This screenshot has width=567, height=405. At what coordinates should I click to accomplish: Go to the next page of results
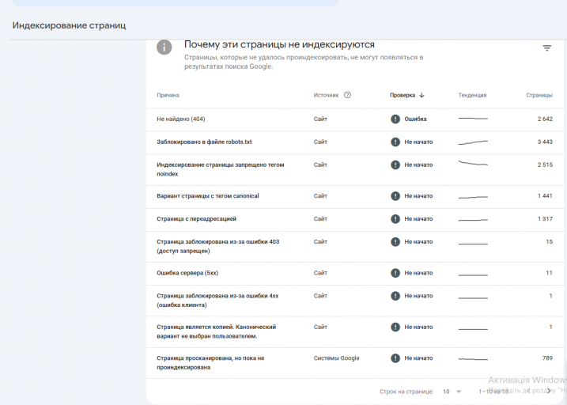(550, 391)
